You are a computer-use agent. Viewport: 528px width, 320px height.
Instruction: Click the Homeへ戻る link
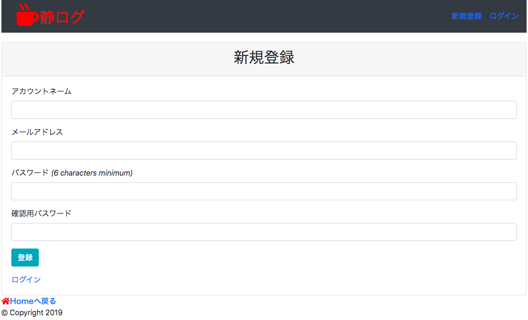point(33,301)
